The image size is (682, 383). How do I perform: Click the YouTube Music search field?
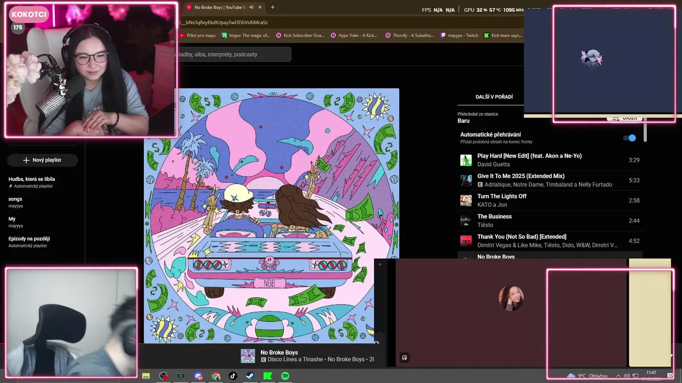click(x=233, y=54)
